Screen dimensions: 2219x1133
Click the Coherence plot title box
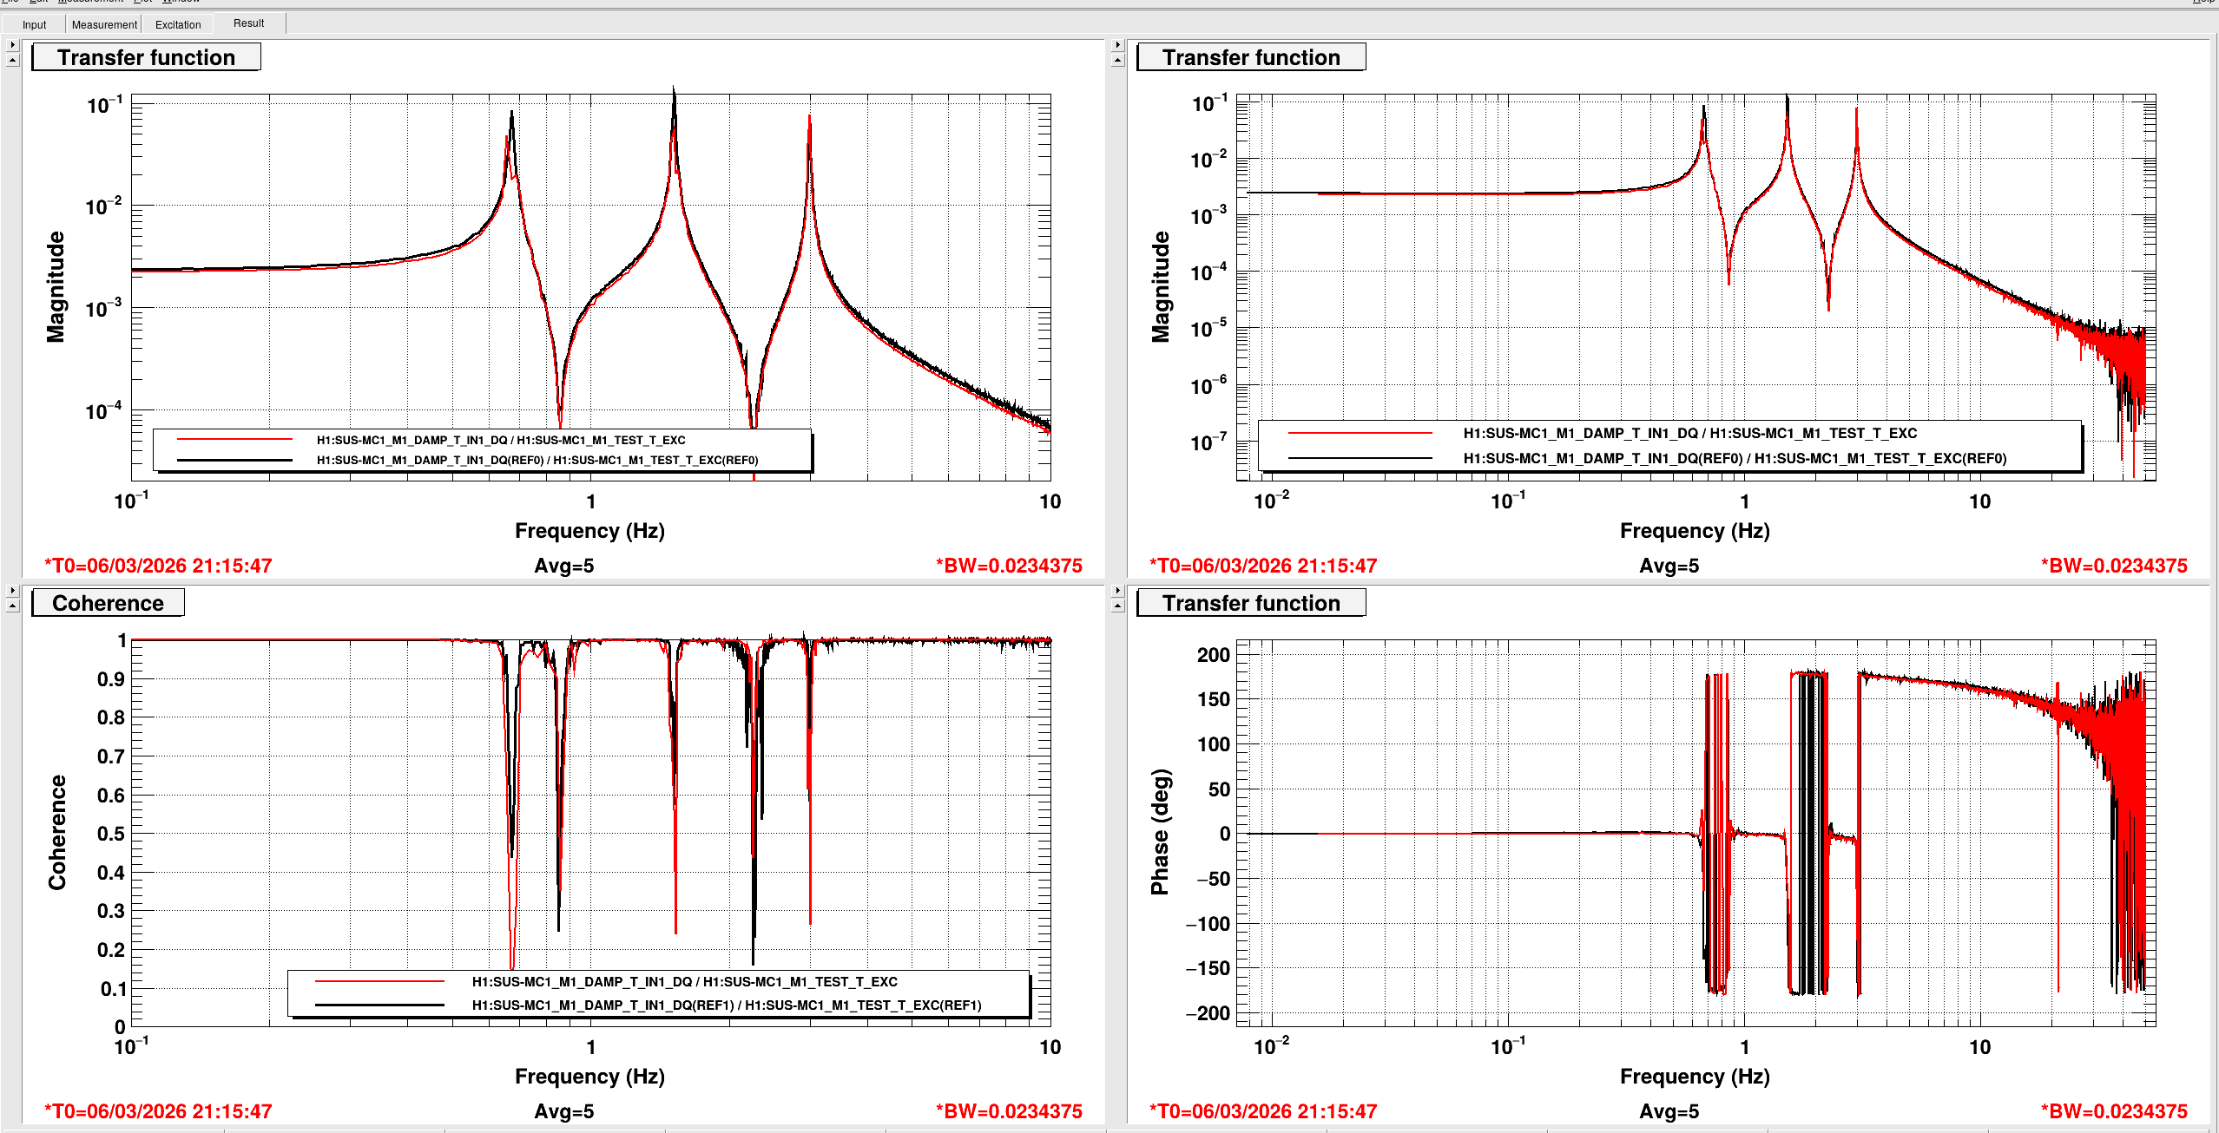click(x=108, y=603)
